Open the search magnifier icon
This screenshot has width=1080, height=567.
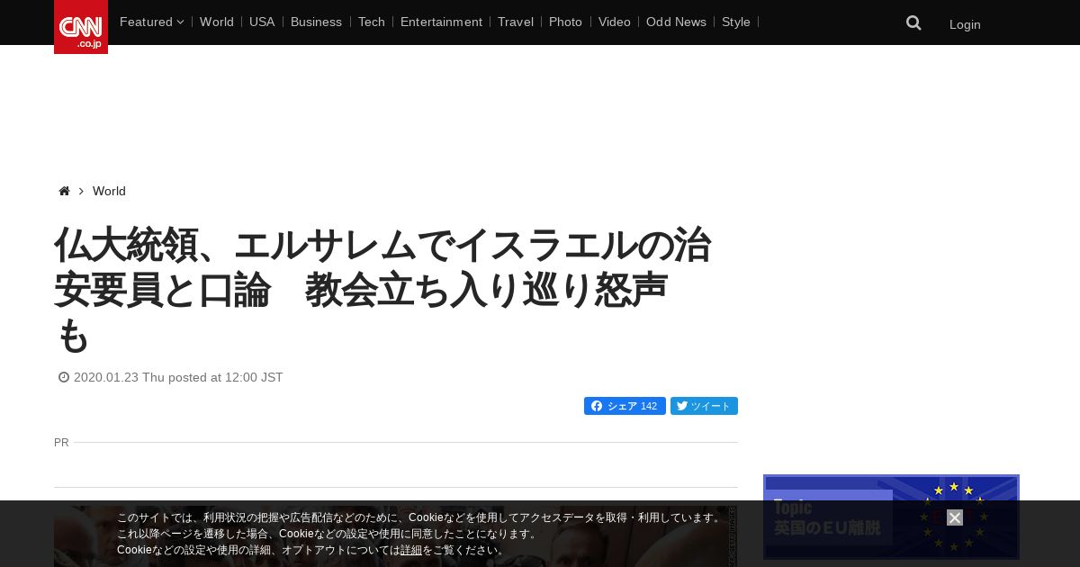[913, 23]
